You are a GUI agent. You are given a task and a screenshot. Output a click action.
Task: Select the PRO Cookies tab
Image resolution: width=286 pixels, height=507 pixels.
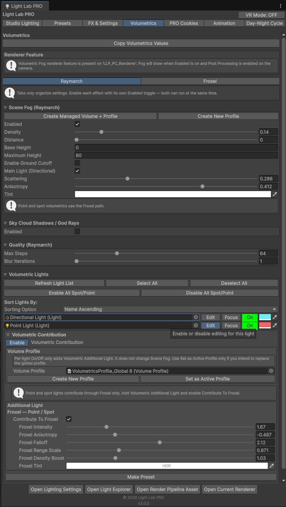click(x=184, y=23)
